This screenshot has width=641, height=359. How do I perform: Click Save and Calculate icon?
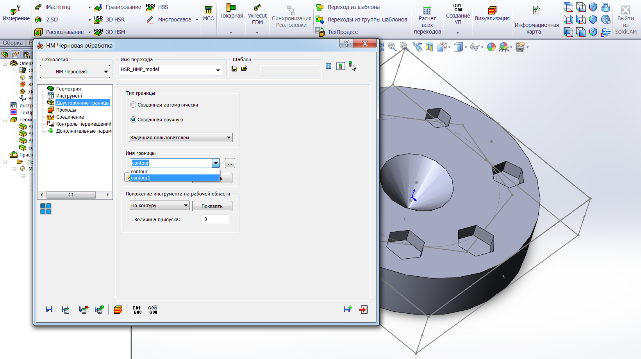tap(65, 309)
